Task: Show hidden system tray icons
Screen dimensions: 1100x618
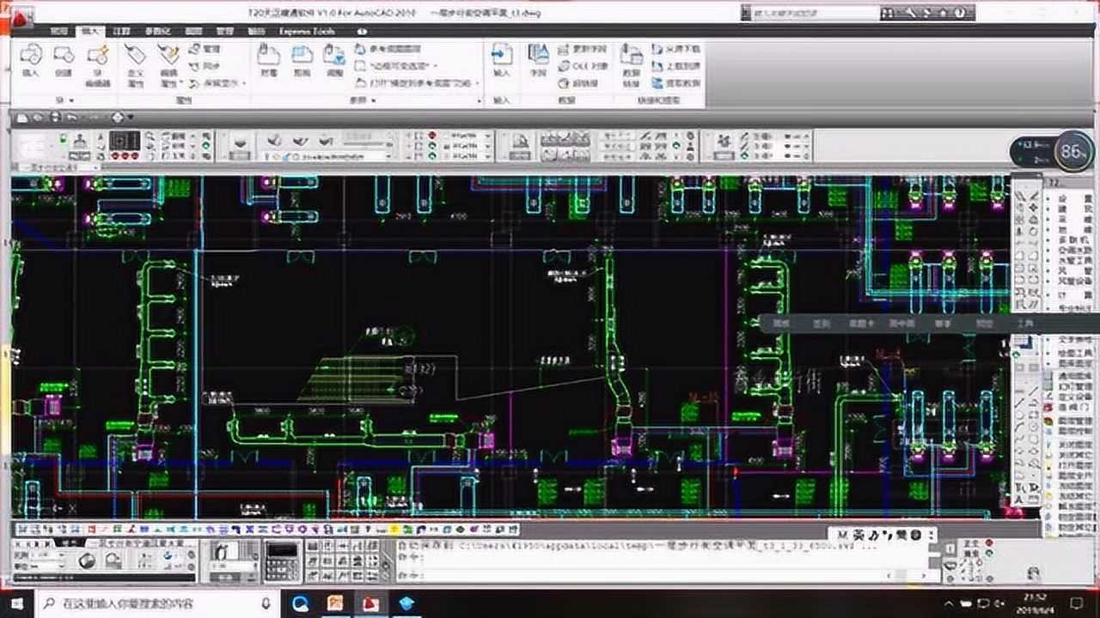Action: click(949, 603)
